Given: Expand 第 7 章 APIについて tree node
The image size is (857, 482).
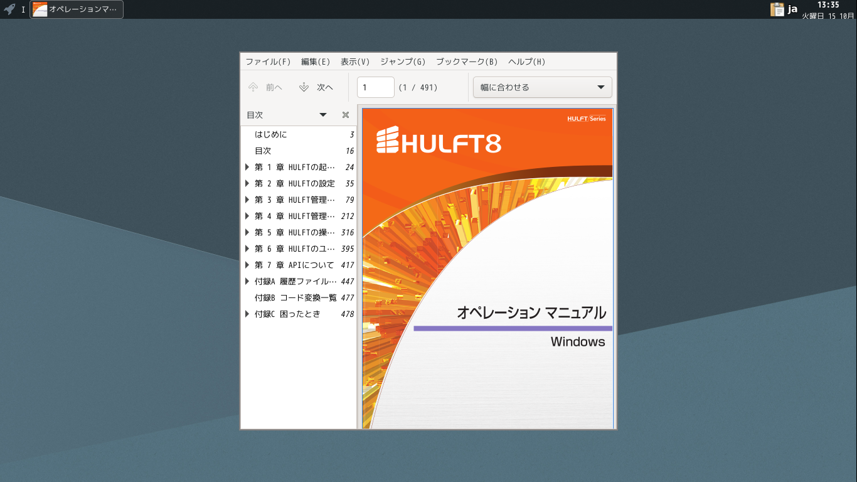Looking at the screenshot, I should point(247,265).
